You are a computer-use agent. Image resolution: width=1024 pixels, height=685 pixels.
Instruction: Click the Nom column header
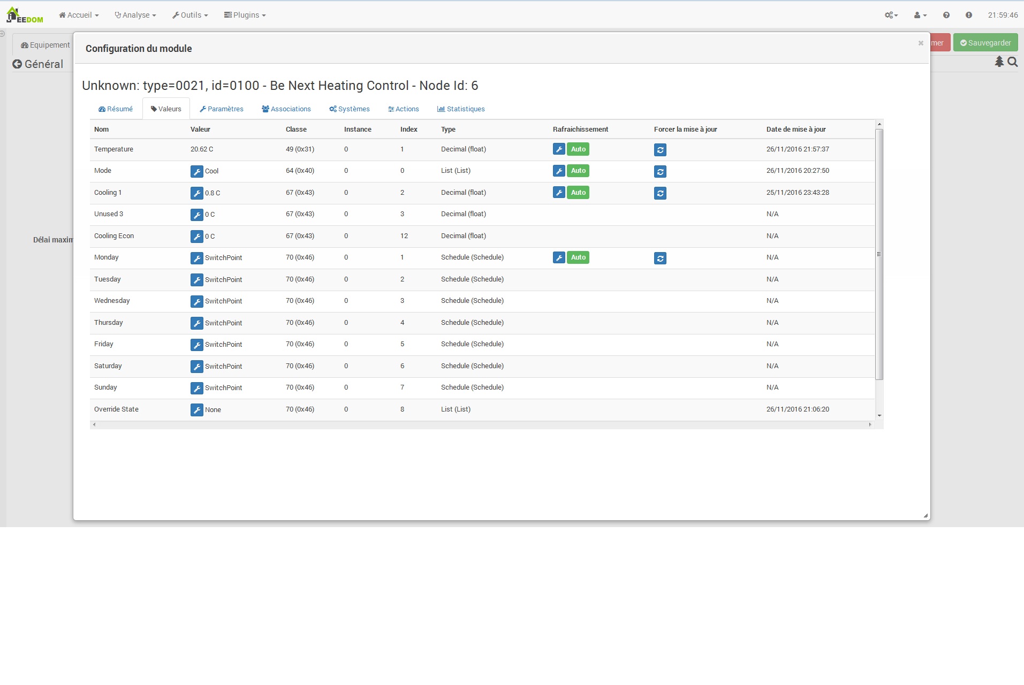pyautogui.click(x=101, y=130)
